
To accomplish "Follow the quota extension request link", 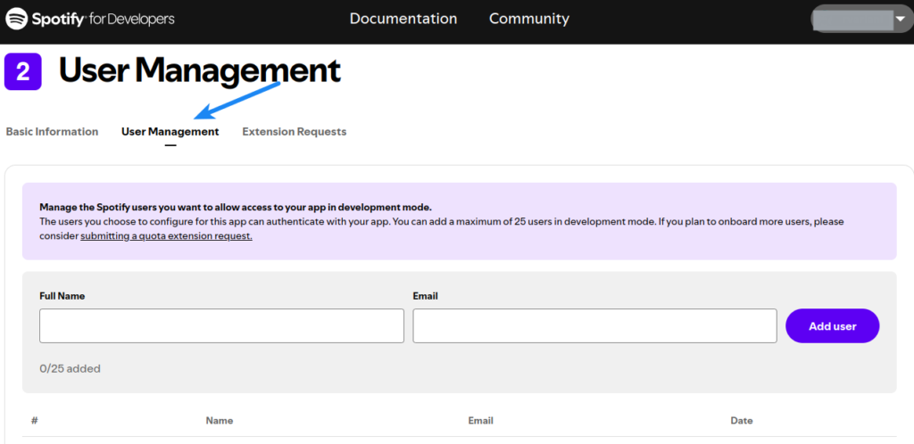I will (x=166, y=236).
